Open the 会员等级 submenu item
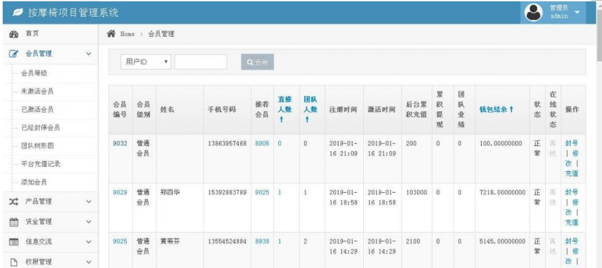The image size is (602, 268). (34, 73)
